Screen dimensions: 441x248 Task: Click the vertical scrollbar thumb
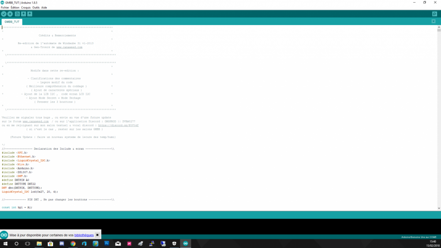click(439, 30)
